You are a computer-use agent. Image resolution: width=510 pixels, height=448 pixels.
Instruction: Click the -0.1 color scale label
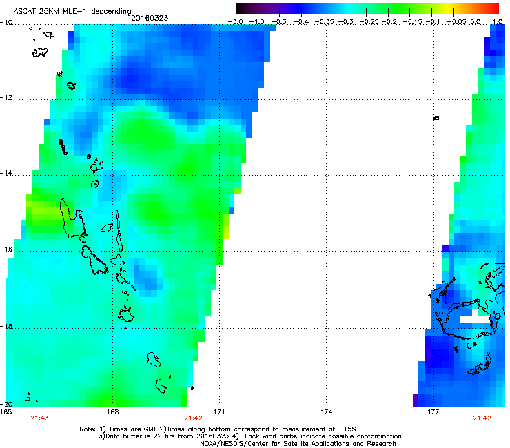point(433,22)
